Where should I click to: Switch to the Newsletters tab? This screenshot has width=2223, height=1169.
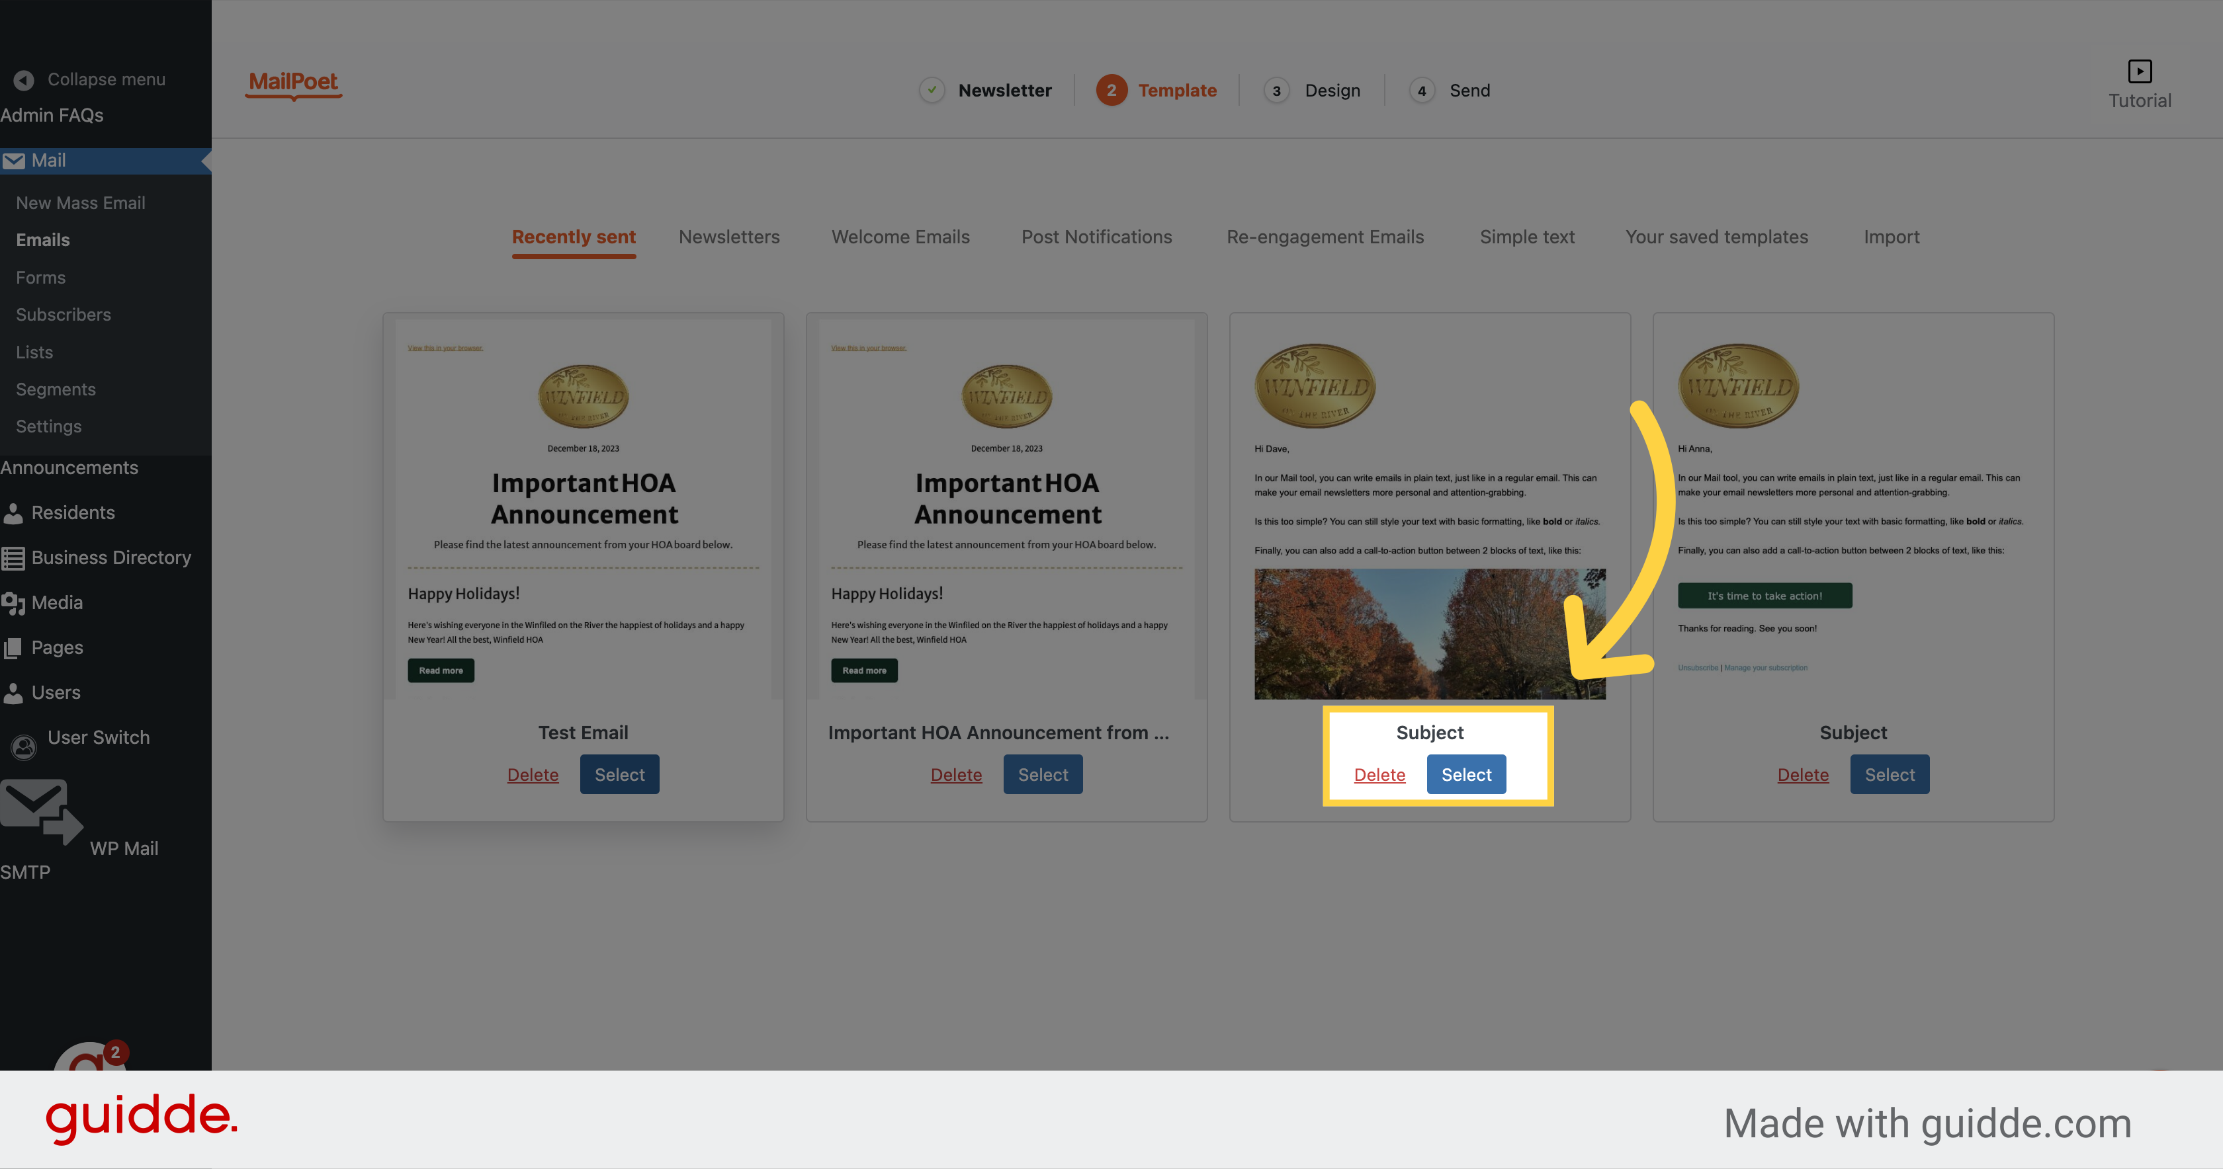click(x=728, y=237)
